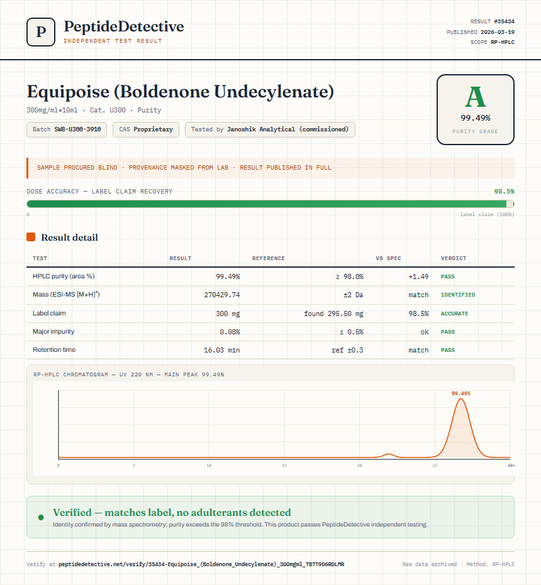Click the RESULT #35434 text

[492, 21]
